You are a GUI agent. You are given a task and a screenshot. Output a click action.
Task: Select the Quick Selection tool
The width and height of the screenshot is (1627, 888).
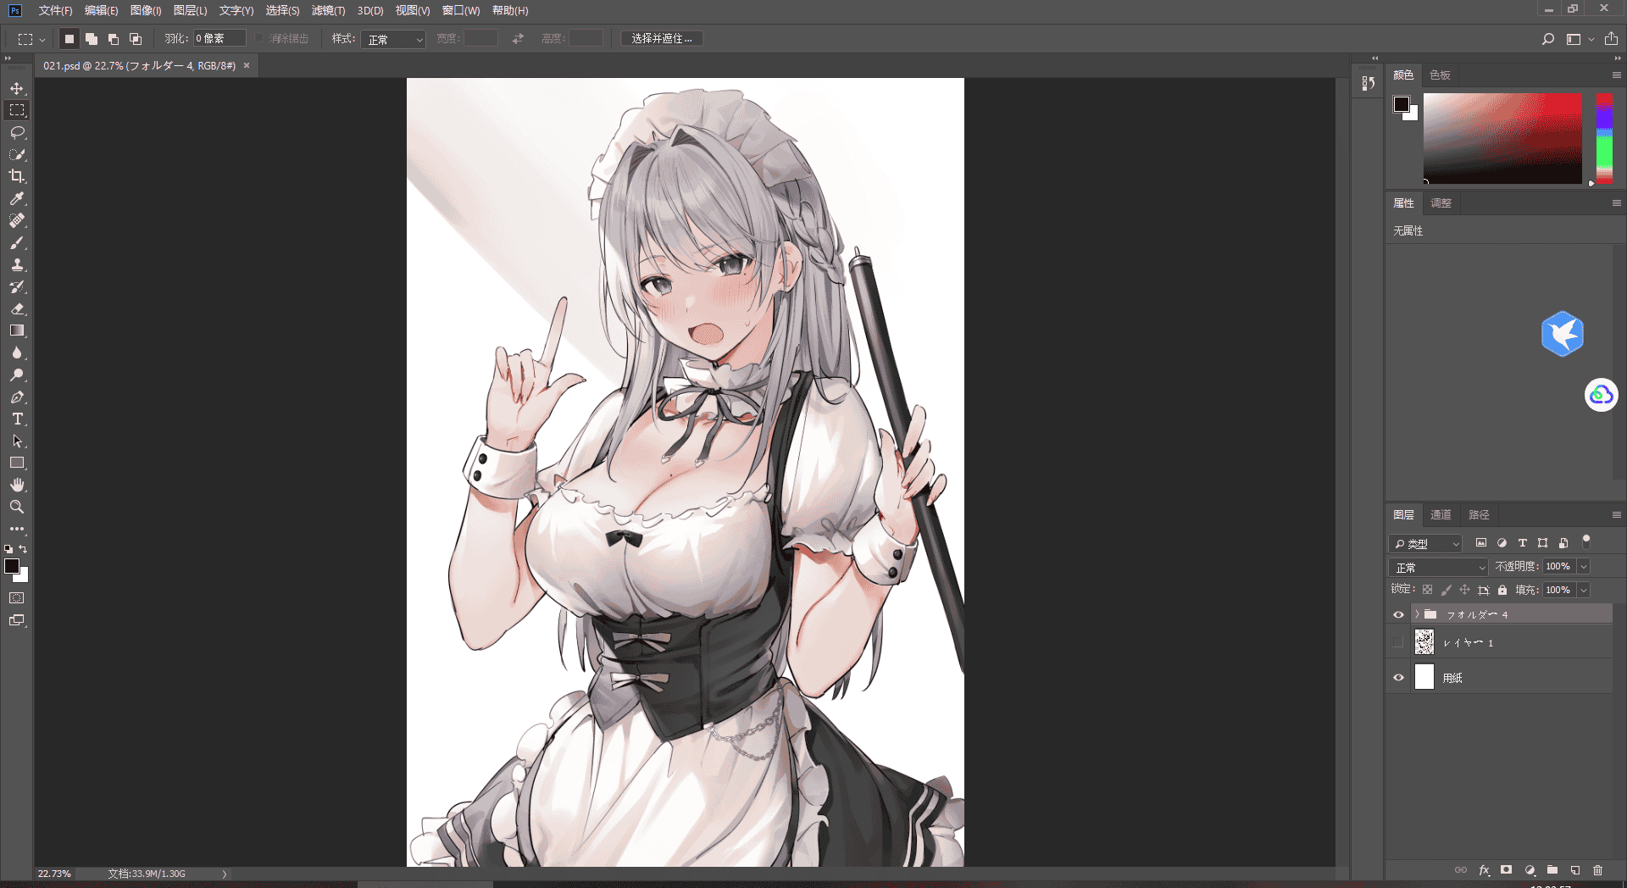pyautogui.click(x=17, y=154)
